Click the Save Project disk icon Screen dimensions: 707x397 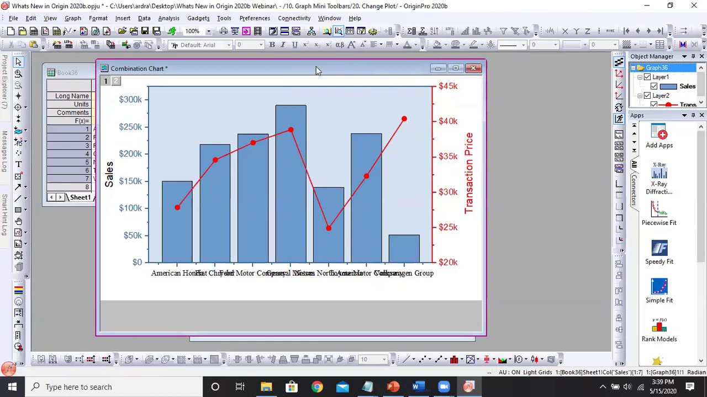pyautogui.click(x=145, y=31)
